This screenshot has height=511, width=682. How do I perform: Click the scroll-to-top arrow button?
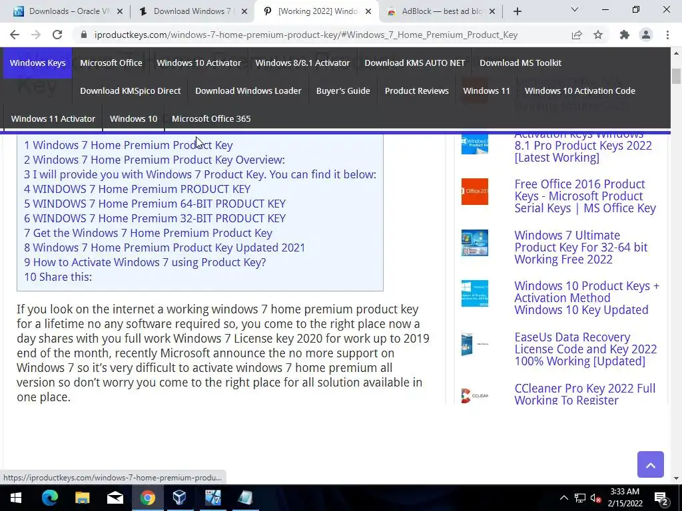[650, 464]
